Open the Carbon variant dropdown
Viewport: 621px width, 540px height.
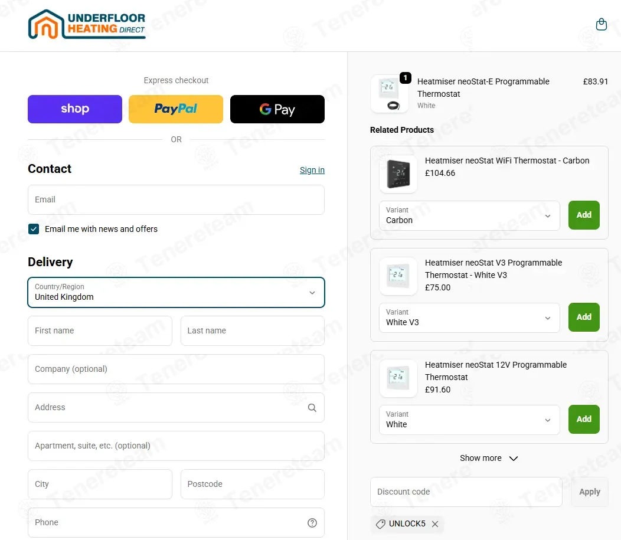tap(469, 216)
